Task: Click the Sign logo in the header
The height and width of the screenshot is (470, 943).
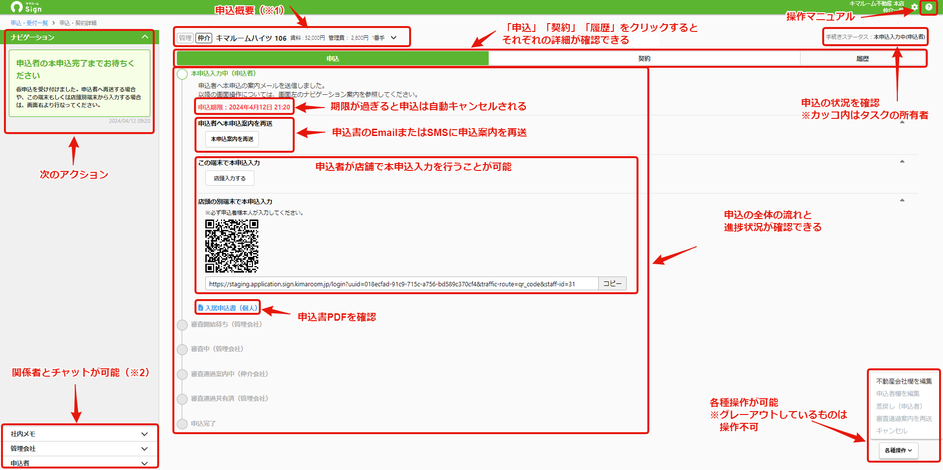Action: point(27,7)
